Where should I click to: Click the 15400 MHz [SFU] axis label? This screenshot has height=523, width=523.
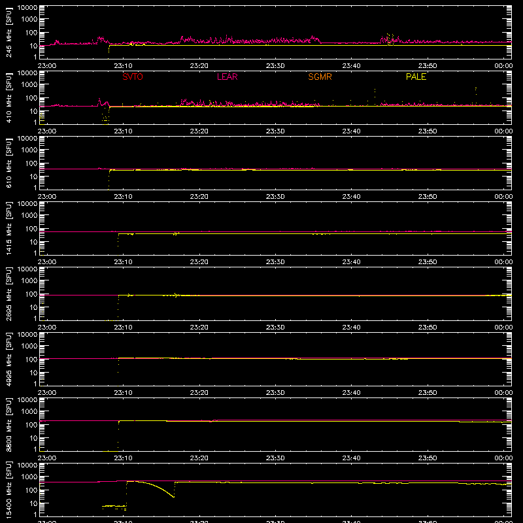pyautogui.click(x=8, y=490)
